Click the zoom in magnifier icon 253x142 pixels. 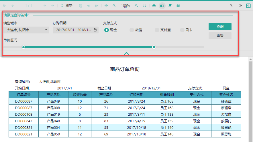(136, 6)
